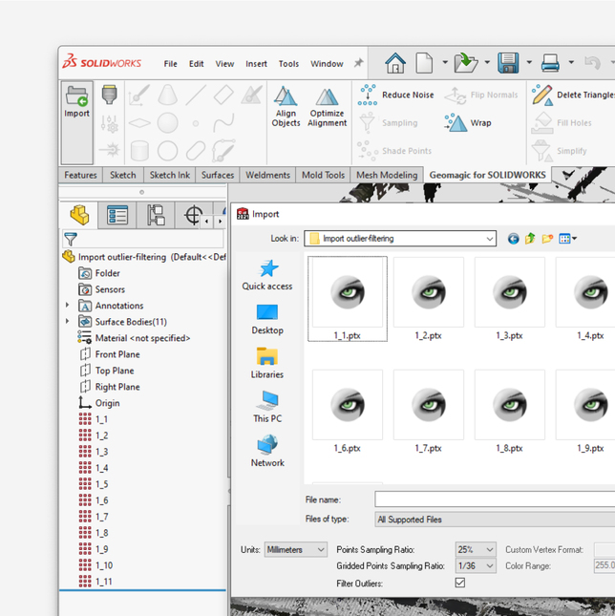Image resolution: width=615 pixels, height=616 pixels.
Task: Click the Home icon in top toolbar
Action: [395, 63]
